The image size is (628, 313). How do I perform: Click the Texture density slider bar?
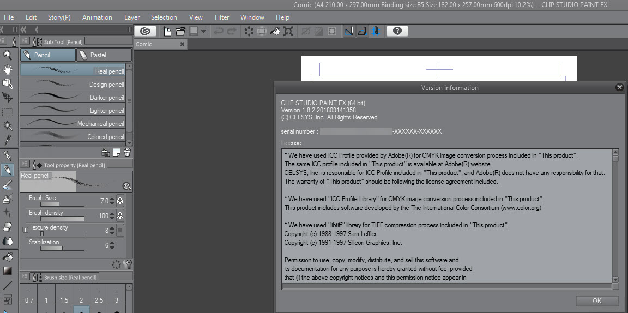(x=63, y=233)
